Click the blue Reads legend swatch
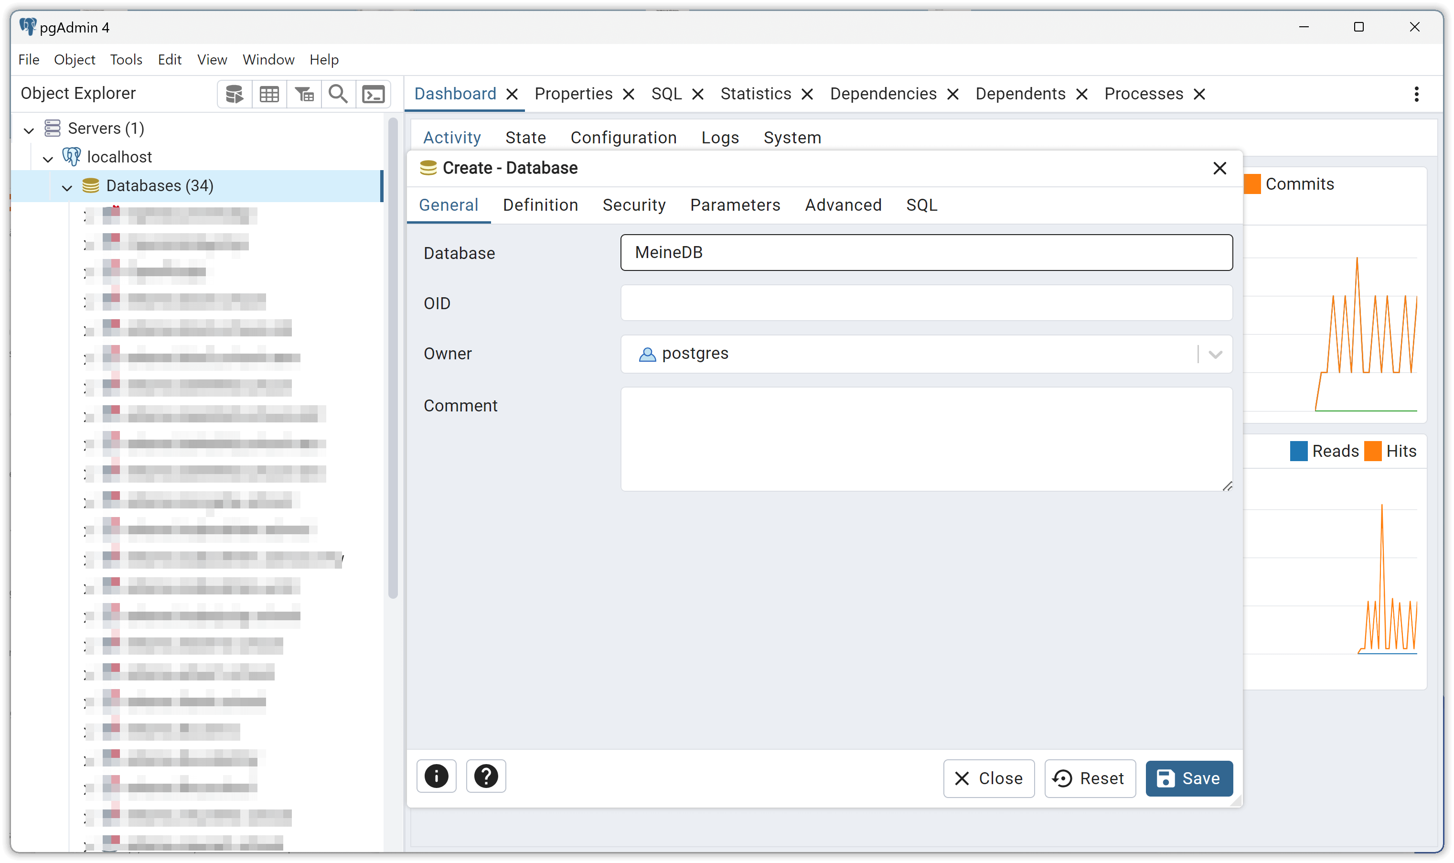 [1298, 451]
